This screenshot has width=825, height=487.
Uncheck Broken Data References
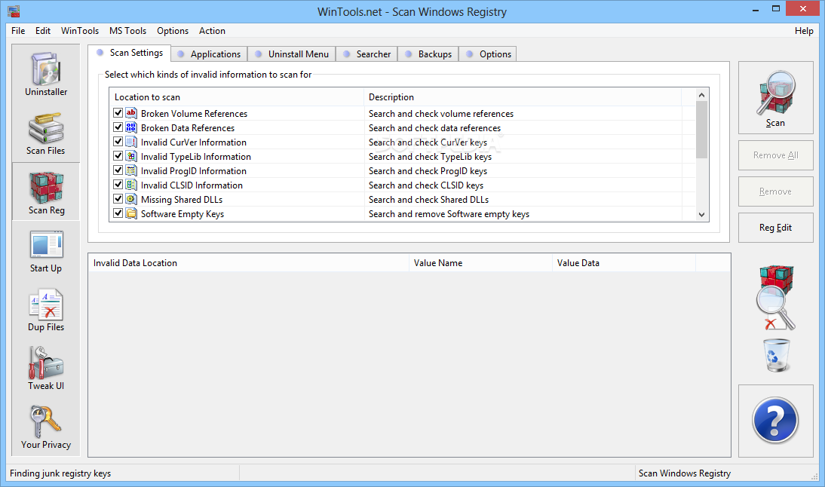(x=118, y=127)
